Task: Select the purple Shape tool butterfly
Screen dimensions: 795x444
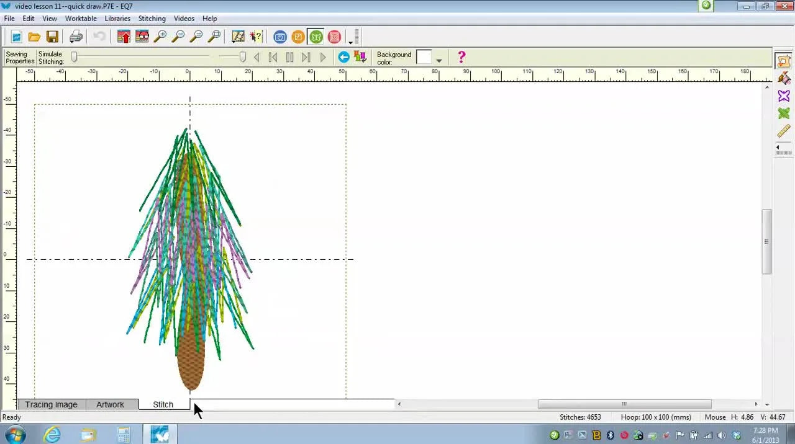Action: pyautogui.click(x=783, y=95)
